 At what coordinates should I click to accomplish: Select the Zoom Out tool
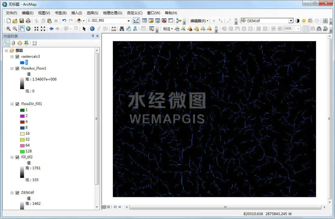[15, 28]
